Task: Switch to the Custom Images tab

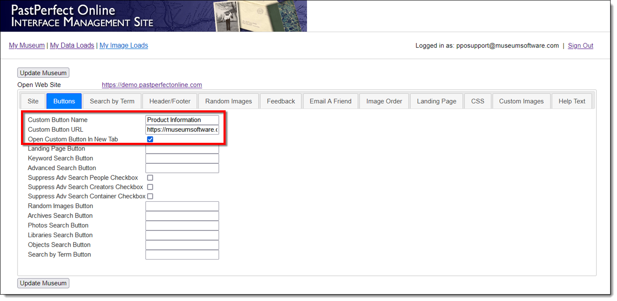Action: point(521,101)
